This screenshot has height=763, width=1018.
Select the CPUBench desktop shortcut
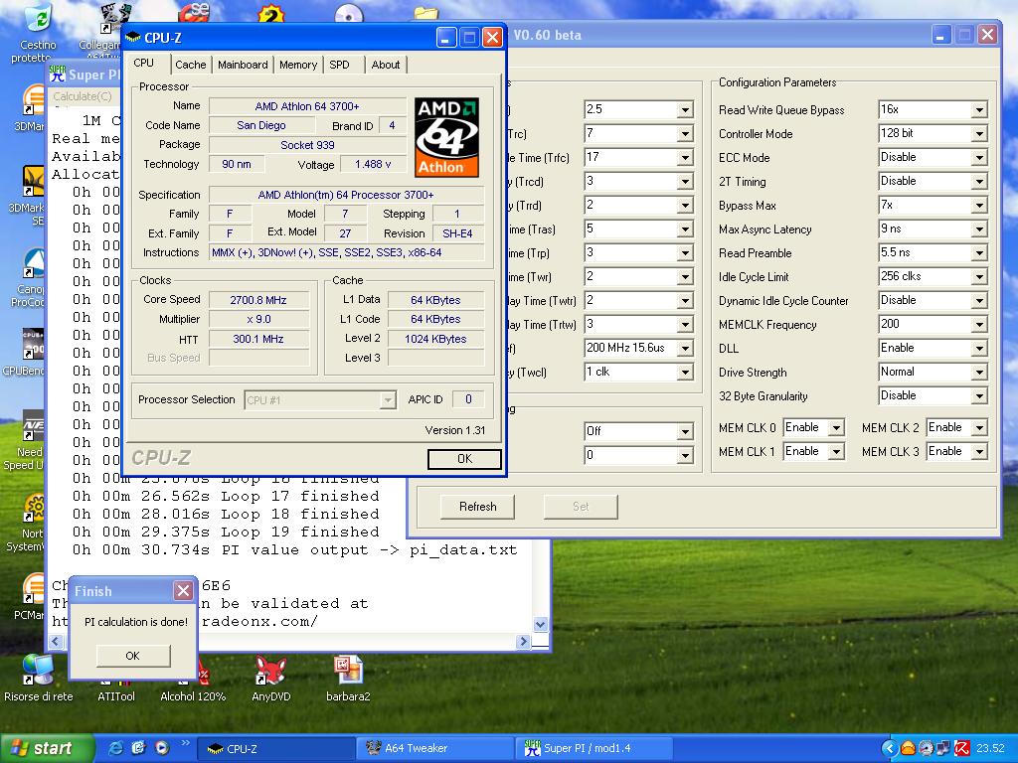click(x=25, y=353)
